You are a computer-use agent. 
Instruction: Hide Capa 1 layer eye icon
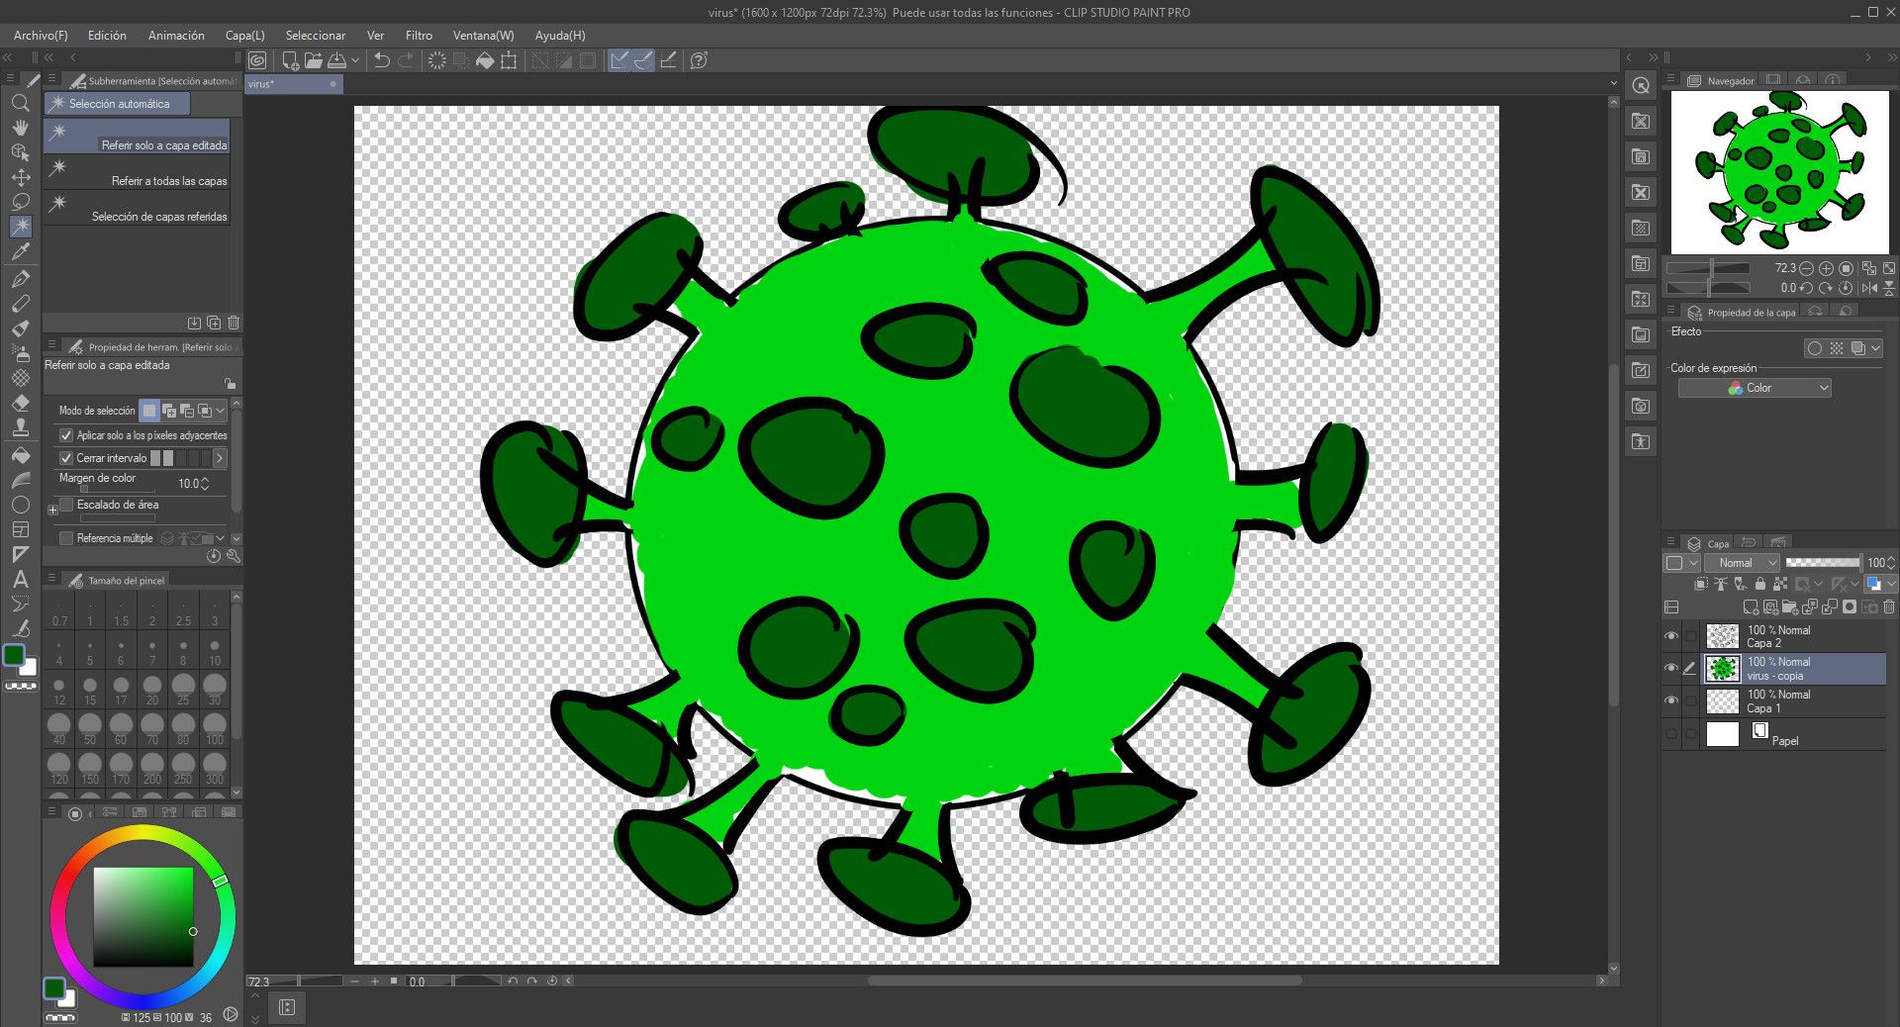click(x=1671, y=700)
